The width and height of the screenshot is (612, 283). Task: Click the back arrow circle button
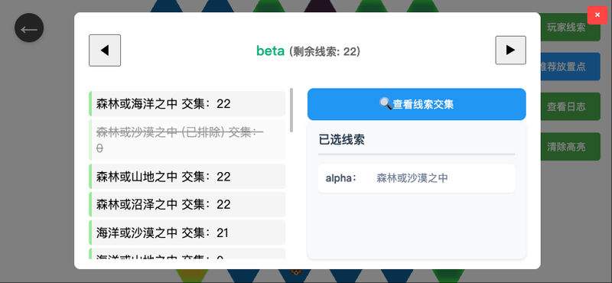click(x=29, y=28)
